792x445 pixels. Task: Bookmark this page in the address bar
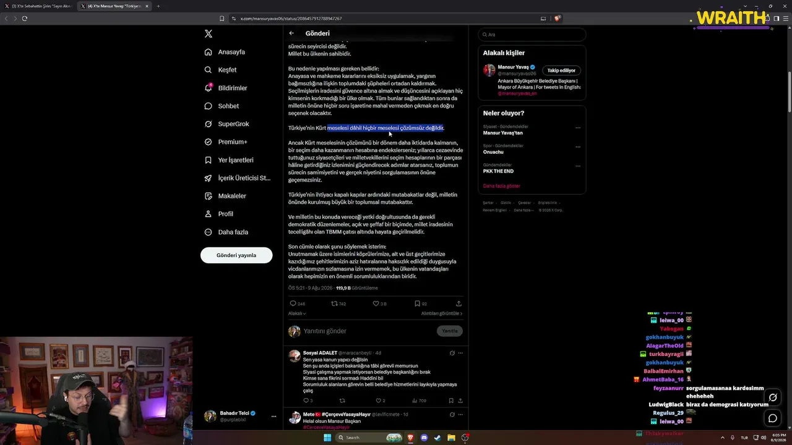tap(222, 19)
